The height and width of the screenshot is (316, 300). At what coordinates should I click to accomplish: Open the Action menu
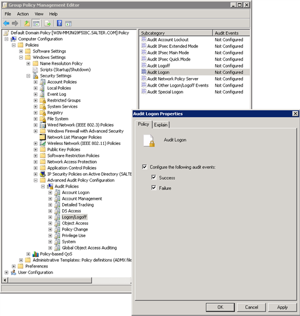[x=22, y=14]
